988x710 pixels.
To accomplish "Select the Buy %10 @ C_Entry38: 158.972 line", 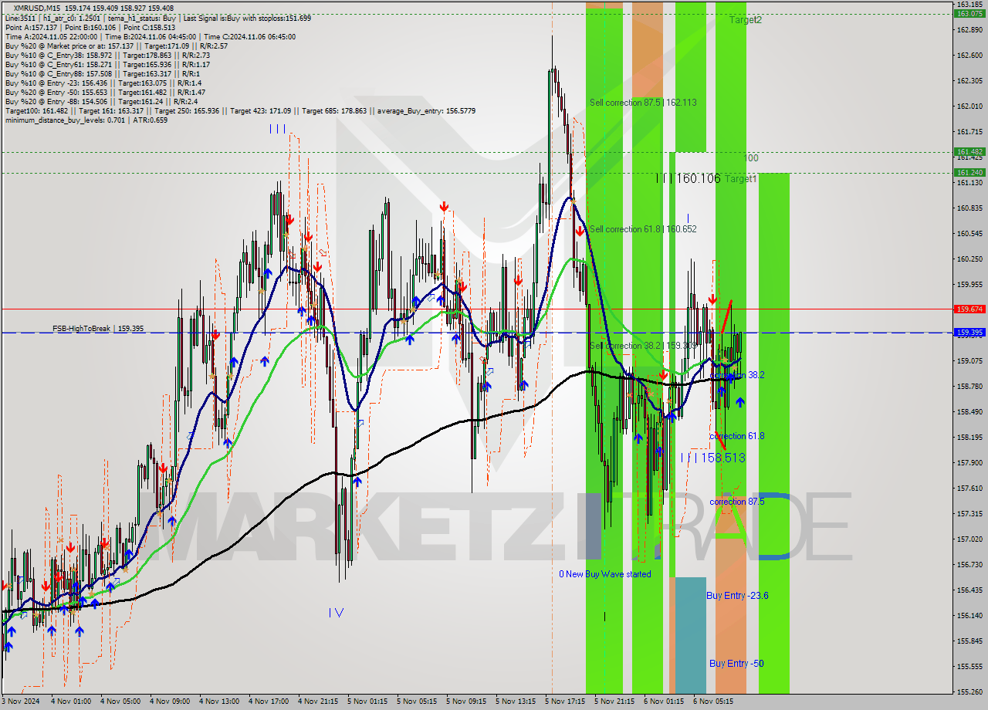I will pyautogui.click(x=107, y=55).
